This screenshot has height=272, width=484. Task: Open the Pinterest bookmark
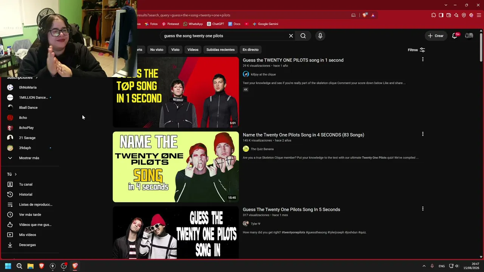pyautogui.click(x=171, y=24)
